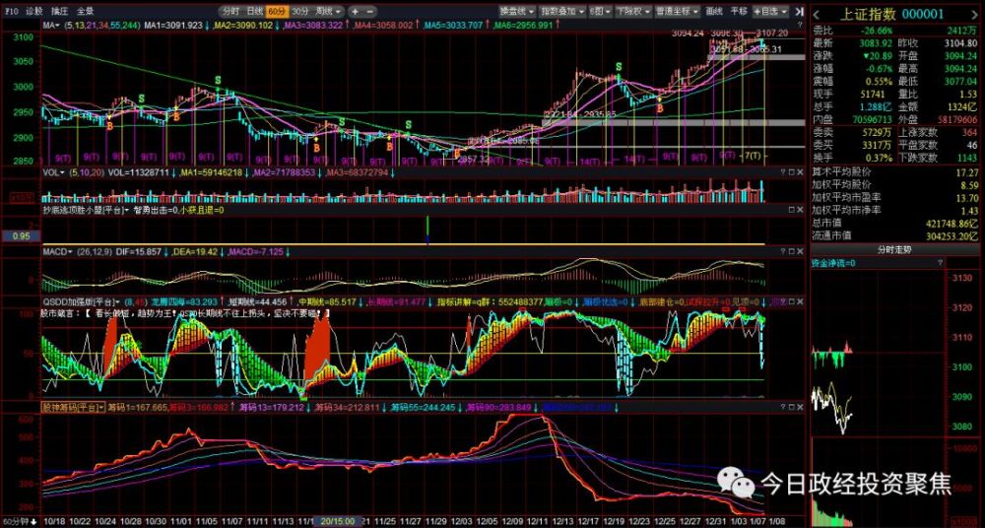Click the 12/13 date label on time axis

562,522
